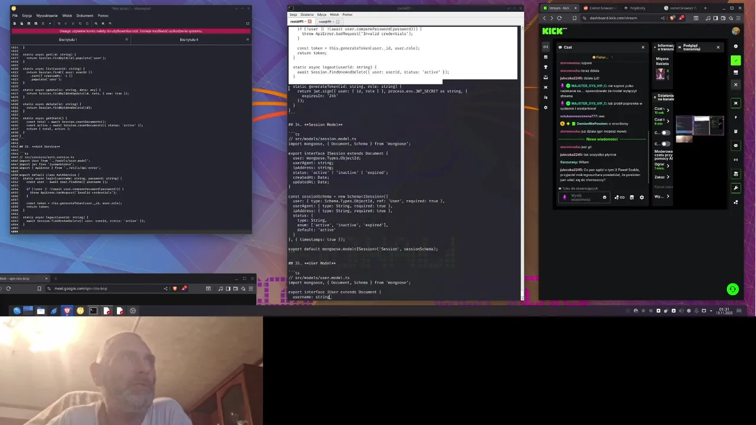Click the Undo icon in Mousepad toolbar

tap(59, 23)
